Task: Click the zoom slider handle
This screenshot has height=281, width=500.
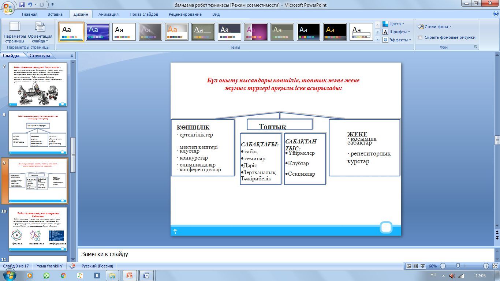Action: tap(458, 266)
